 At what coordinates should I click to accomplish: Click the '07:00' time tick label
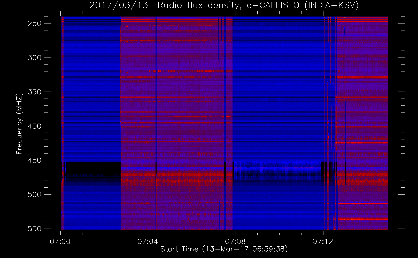pos(60,242)
